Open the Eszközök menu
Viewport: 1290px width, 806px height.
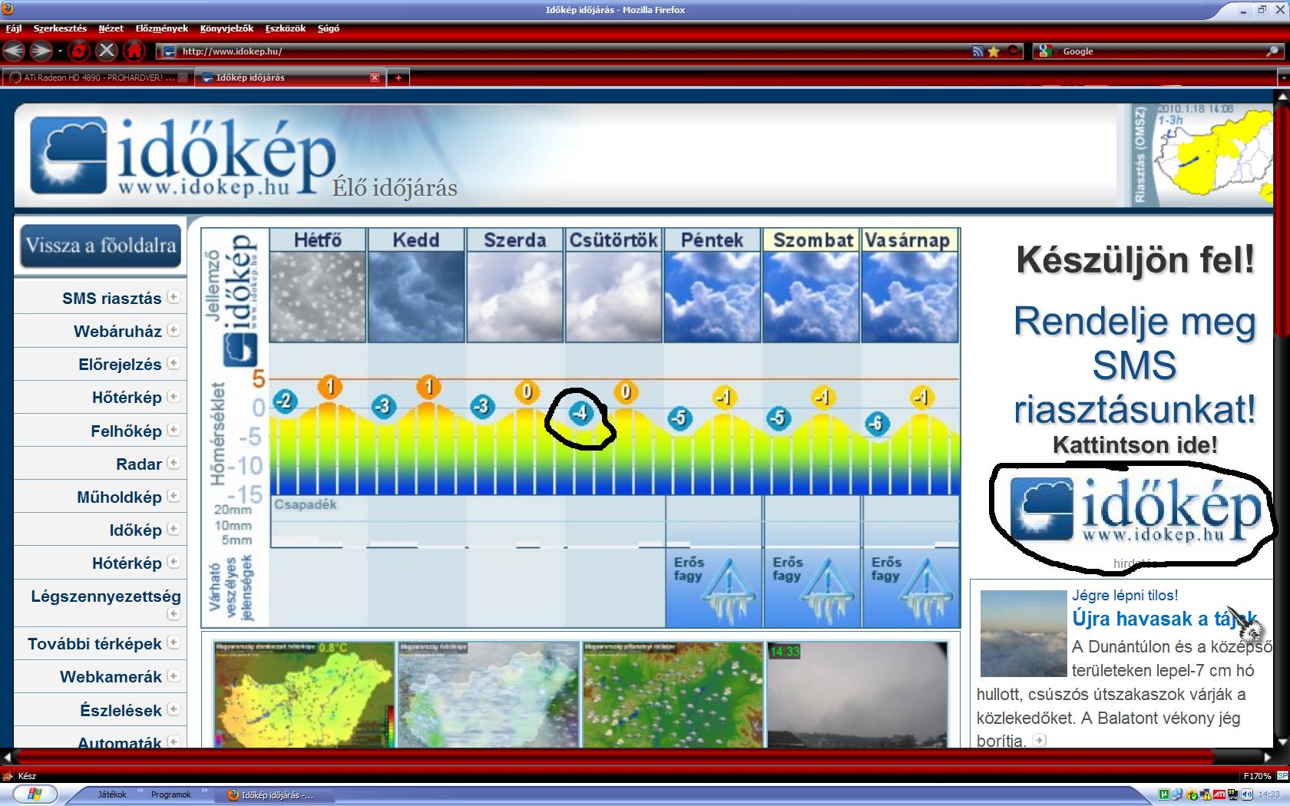285,28
